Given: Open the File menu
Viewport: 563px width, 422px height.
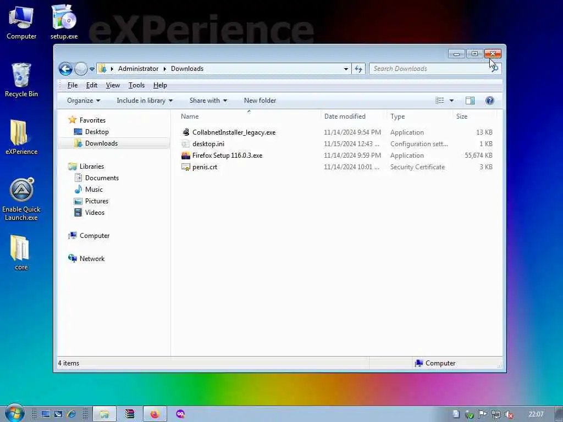Looking at the screenshot, I should click(73, 85).
